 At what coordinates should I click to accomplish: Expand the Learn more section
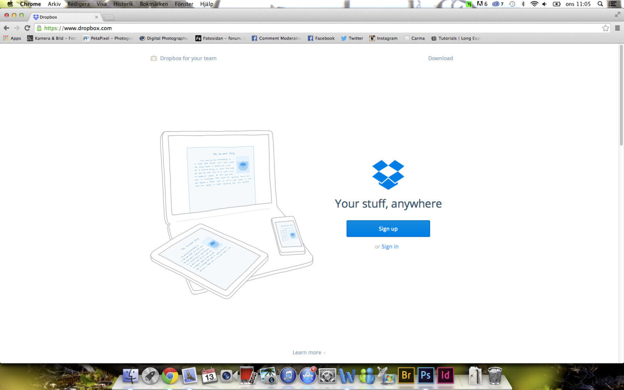coord(309,353)
